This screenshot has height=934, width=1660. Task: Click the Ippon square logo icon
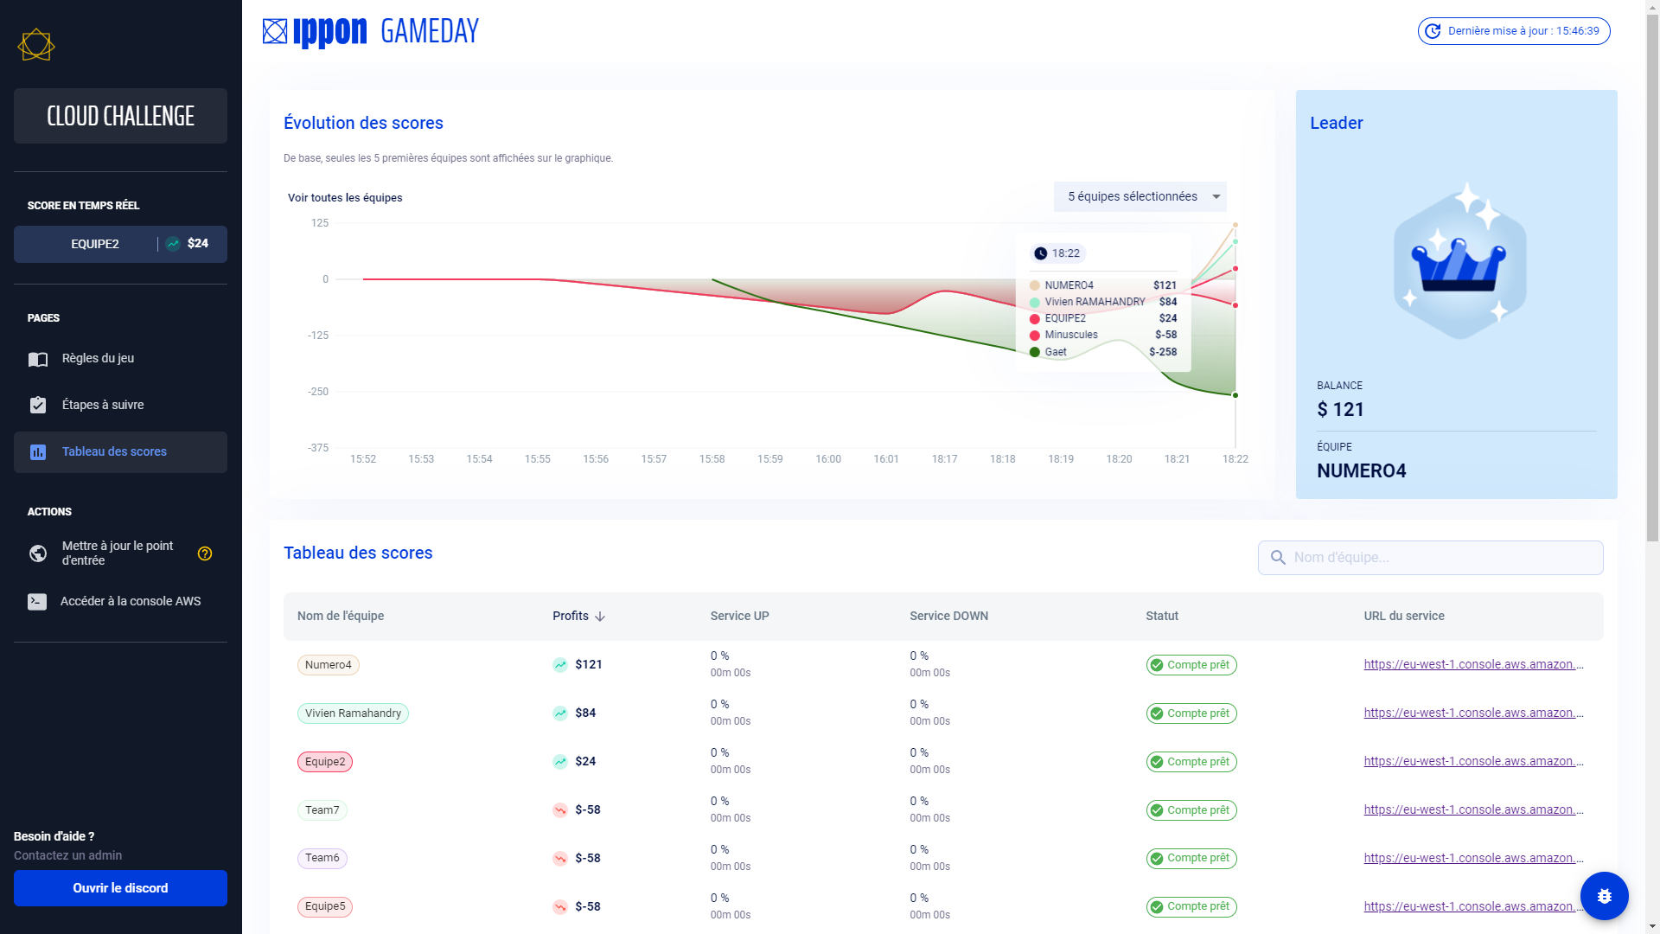click(275, 32)
